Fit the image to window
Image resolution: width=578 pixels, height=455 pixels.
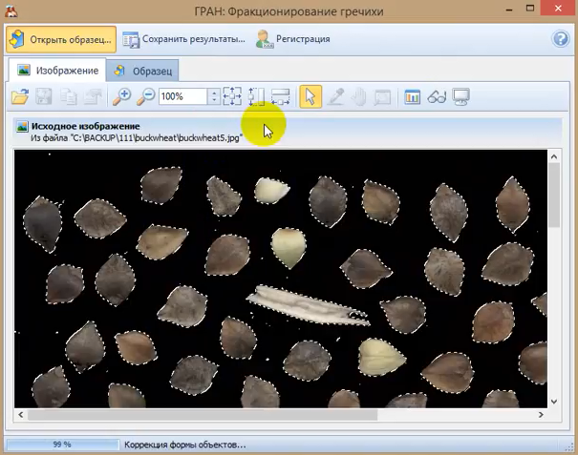232,96
